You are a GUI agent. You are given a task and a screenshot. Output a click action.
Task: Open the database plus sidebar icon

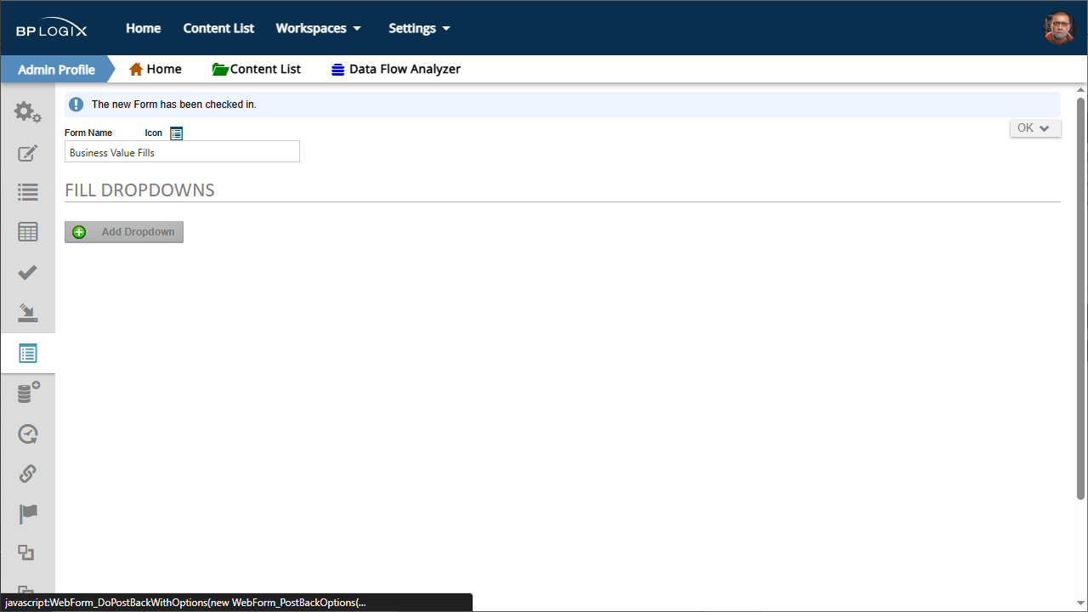click(x=27, y=393)
